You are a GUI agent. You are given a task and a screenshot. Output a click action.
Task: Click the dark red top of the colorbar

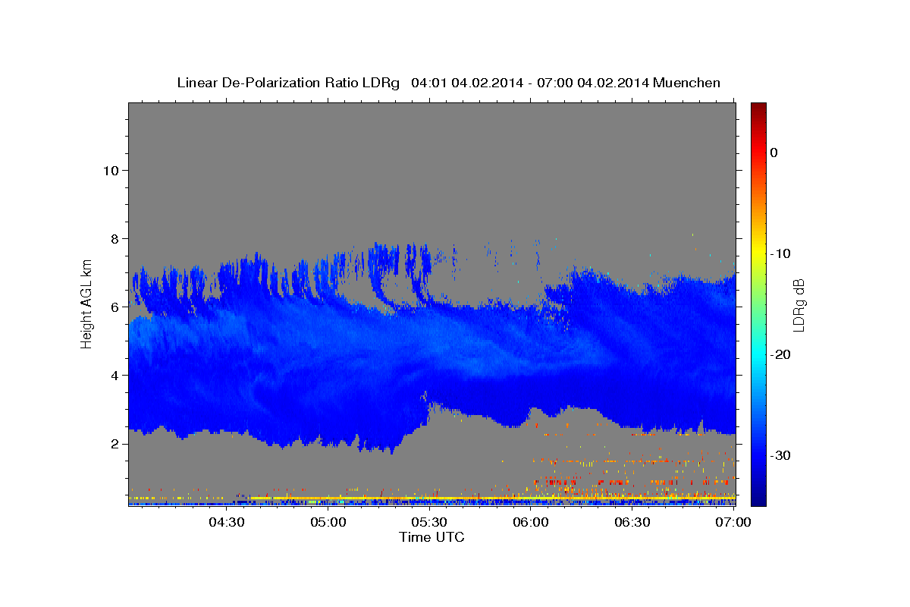tap(758, 108)
